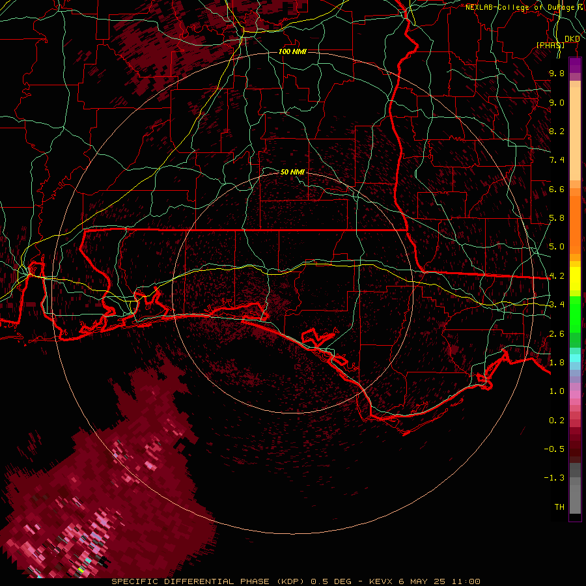Click the 50 NMI range ring label
Screen dimensions: 586x586
click(x=292, y=172)
